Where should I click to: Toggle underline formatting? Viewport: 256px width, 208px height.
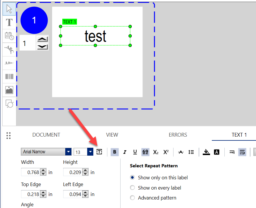(x=135, y=152)
